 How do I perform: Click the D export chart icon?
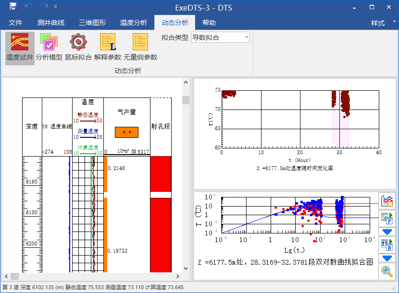[x=387, y=245]
